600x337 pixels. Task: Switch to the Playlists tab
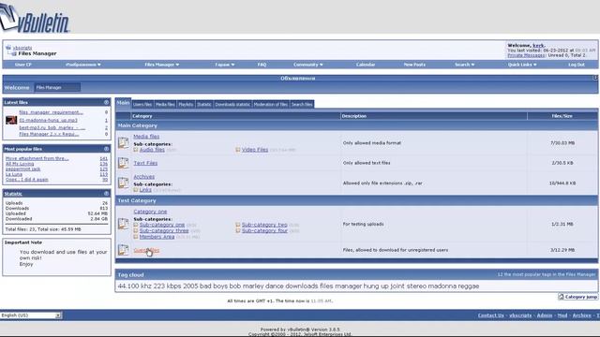pyautogui.click(x=186, y=104)
